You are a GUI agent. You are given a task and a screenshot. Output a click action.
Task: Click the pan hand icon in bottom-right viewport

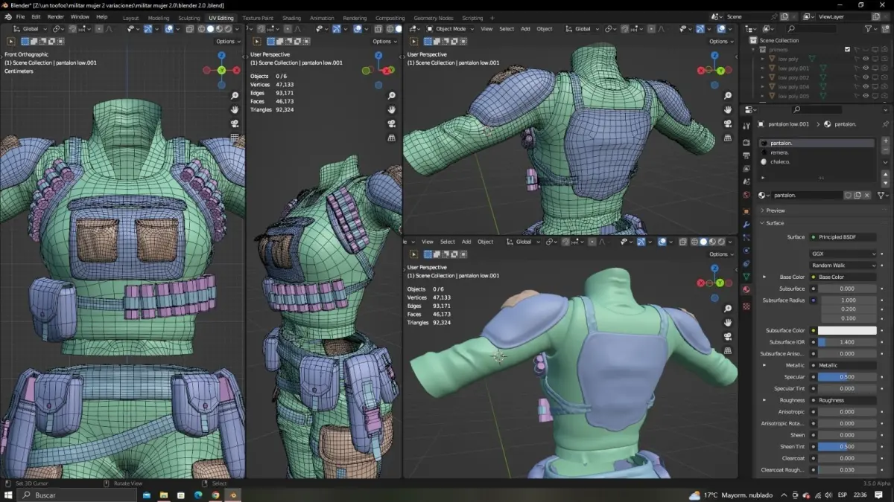pos(728,322)
